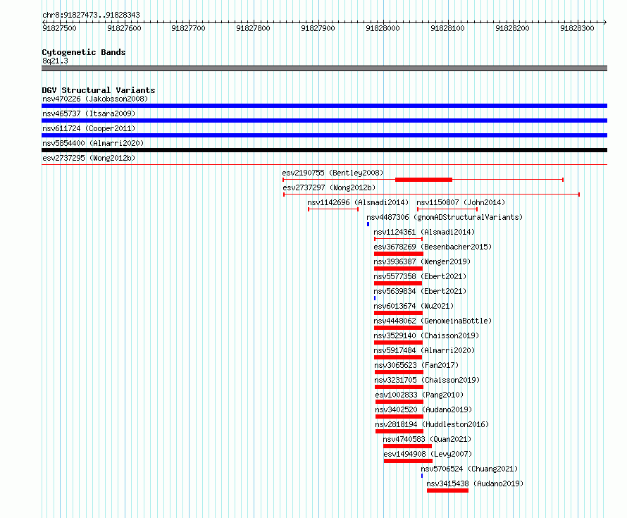Click the nsv5854400 (Almarri2020) label
Viewport: 627px width, 518px height.
(x=93, y=143)
